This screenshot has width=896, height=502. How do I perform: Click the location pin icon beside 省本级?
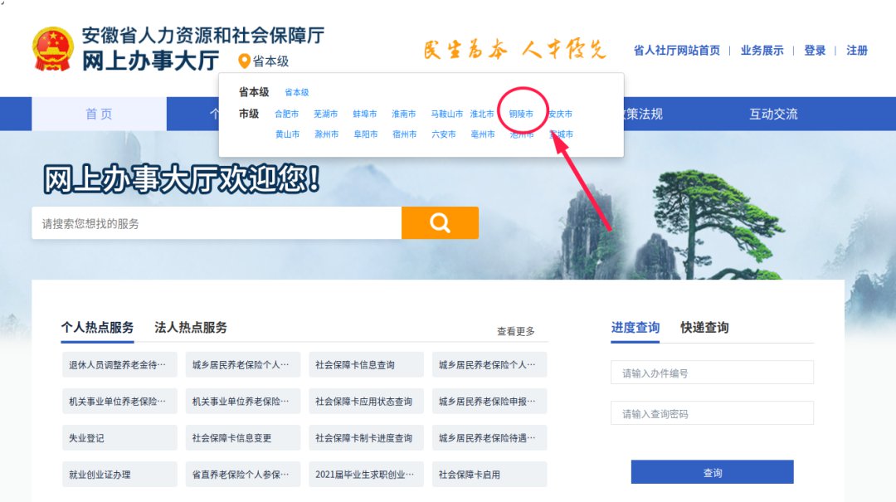tap(244, 61)
